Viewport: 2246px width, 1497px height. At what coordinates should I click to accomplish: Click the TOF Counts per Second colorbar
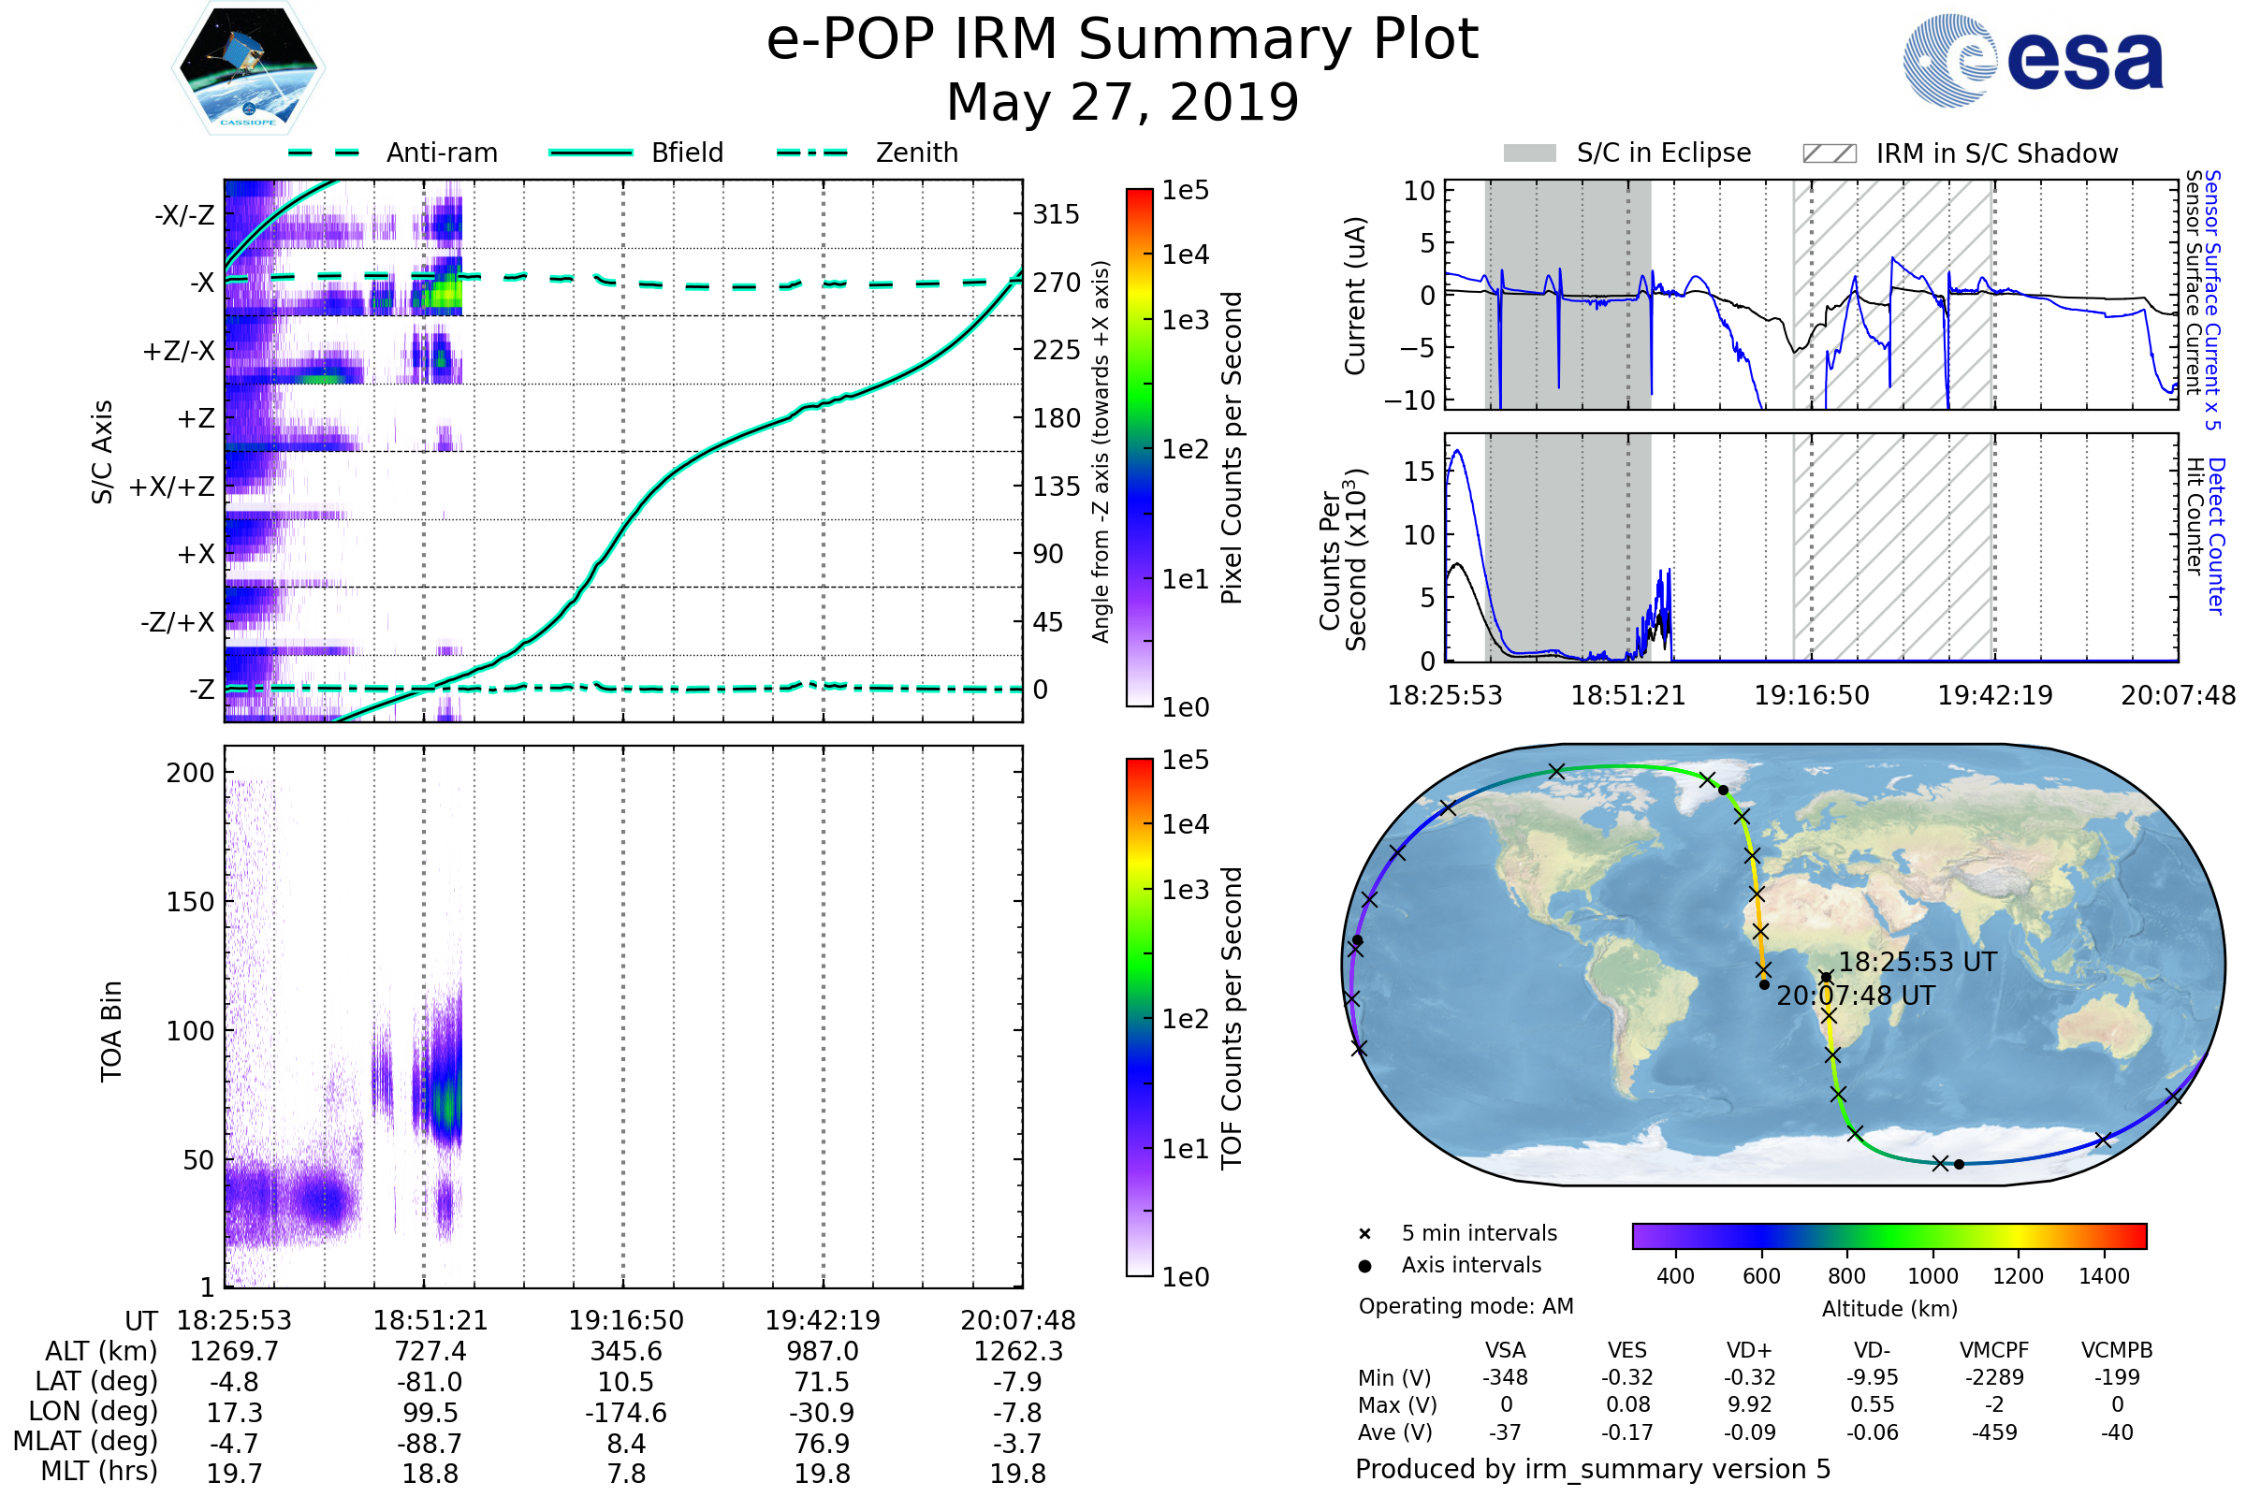click(1139, 1017)
